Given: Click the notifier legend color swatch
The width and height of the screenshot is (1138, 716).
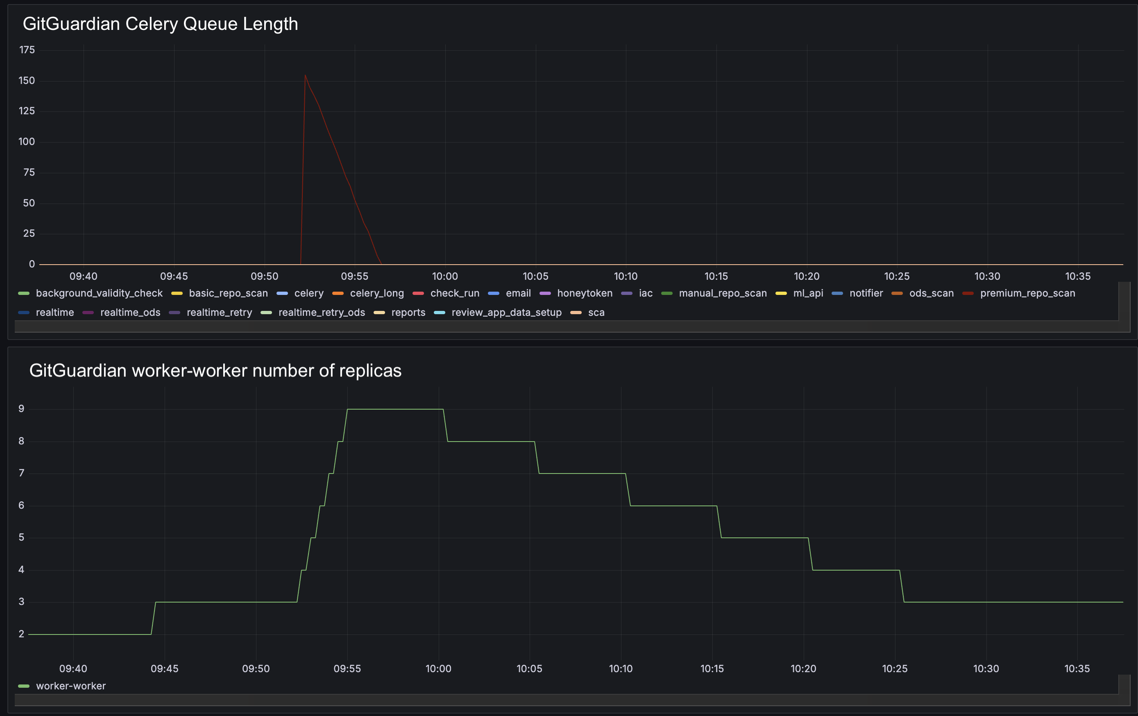Looking at the screenshot, I should point(837,294).
